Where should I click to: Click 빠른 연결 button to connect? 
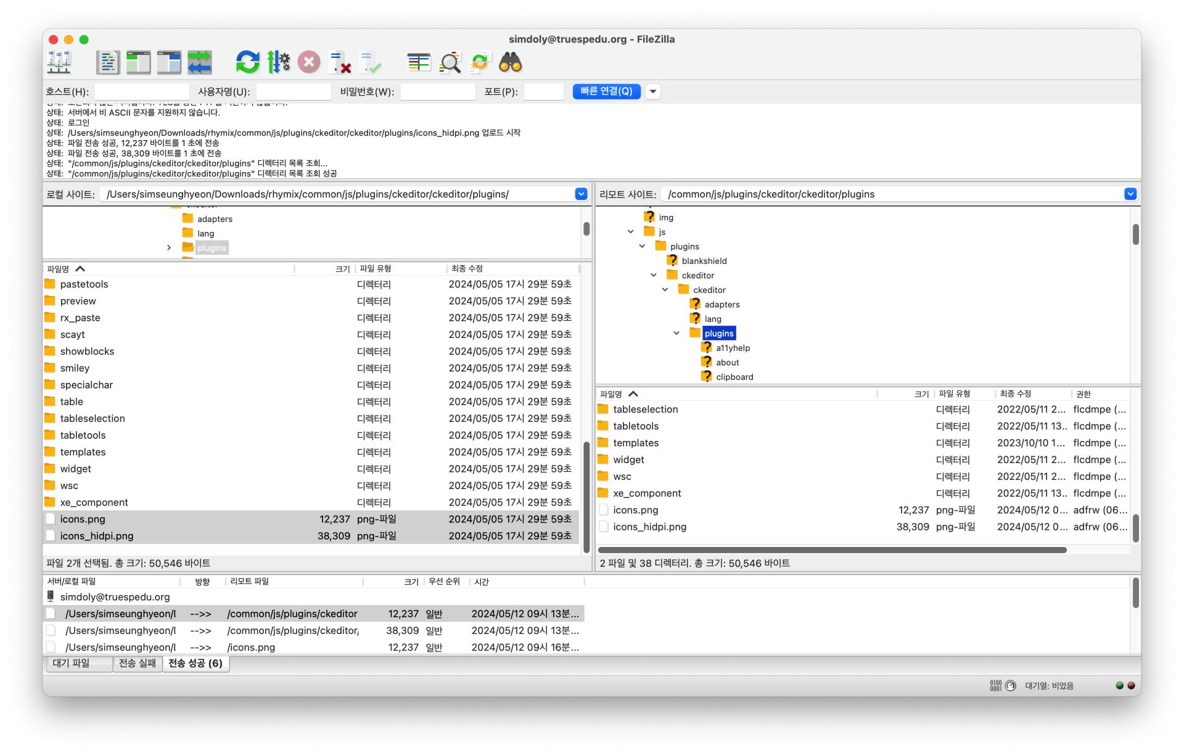click(606, 93)
